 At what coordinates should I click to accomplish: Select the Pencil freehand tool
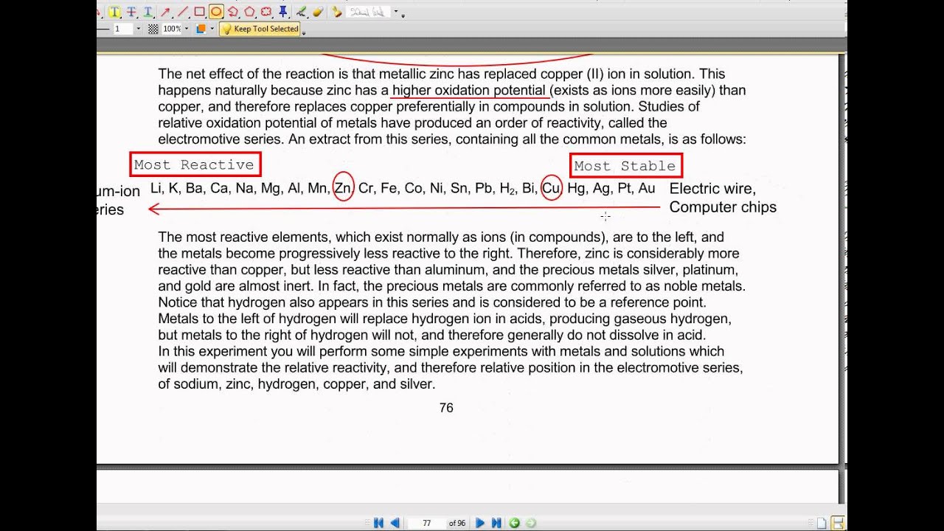pos(302,12)
